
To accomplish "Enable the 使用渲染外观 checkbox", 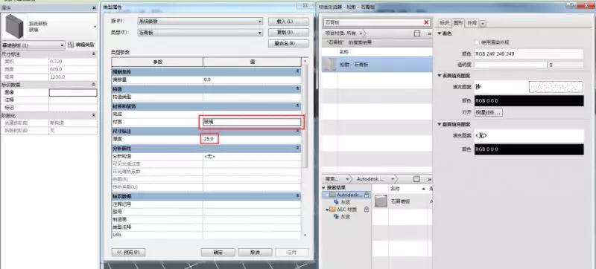I will 478,42.
